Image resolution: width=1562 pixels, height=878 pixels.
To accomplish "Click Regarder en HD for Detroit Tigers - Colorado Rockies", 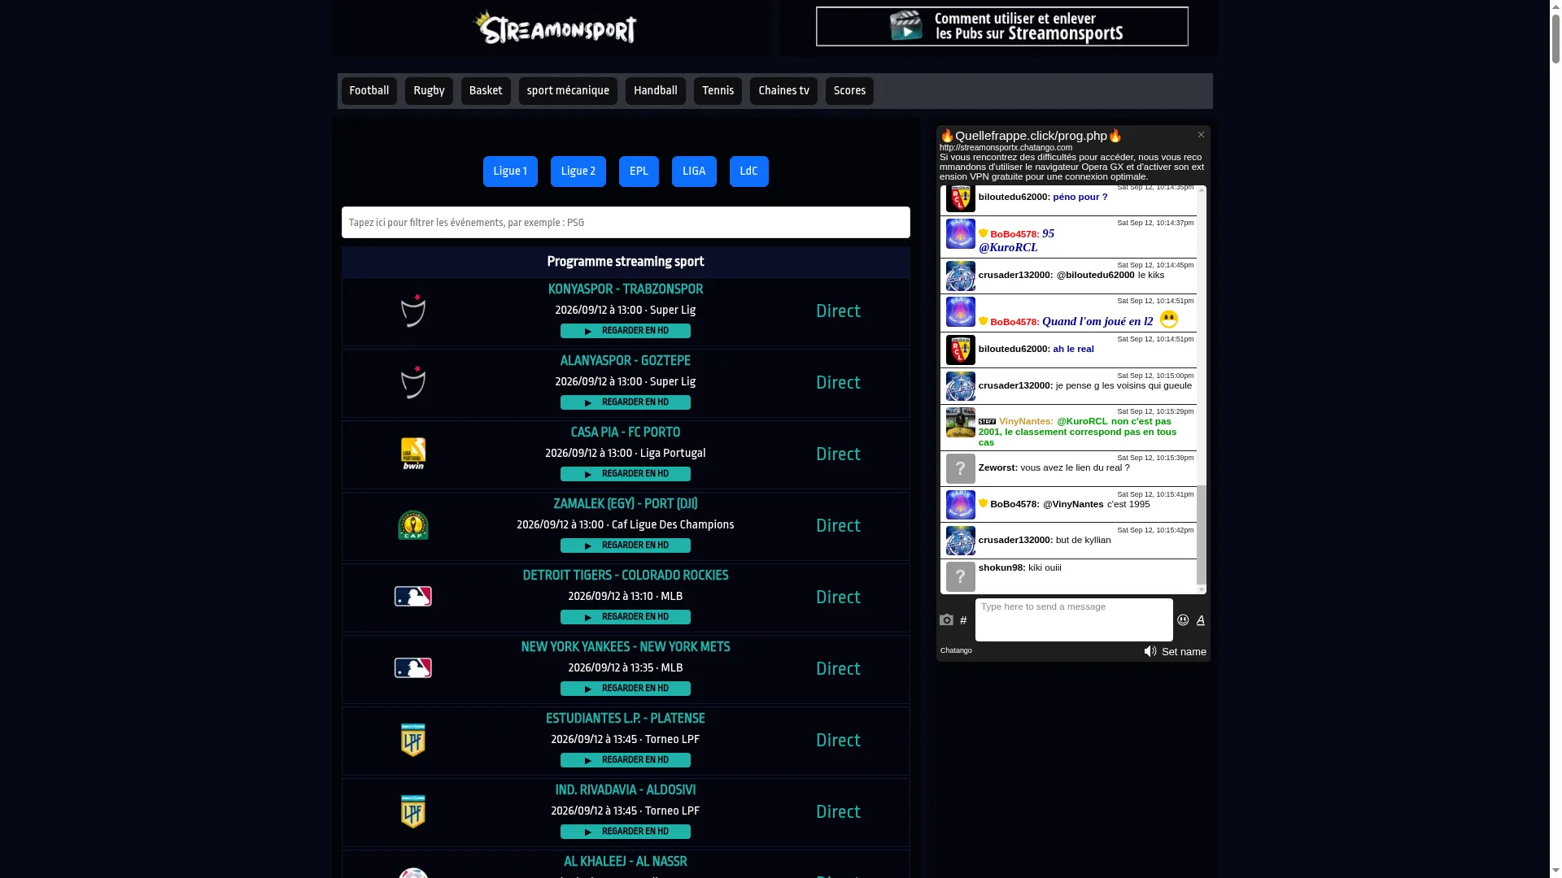I will tap(626, 617).
